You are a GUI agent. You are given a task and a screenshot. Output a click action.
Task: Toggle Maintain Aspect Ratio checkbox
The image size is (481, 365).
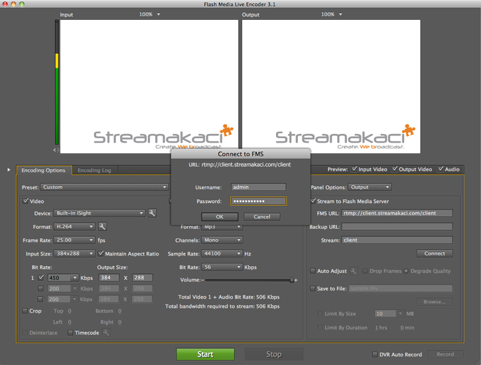[101, 254]
